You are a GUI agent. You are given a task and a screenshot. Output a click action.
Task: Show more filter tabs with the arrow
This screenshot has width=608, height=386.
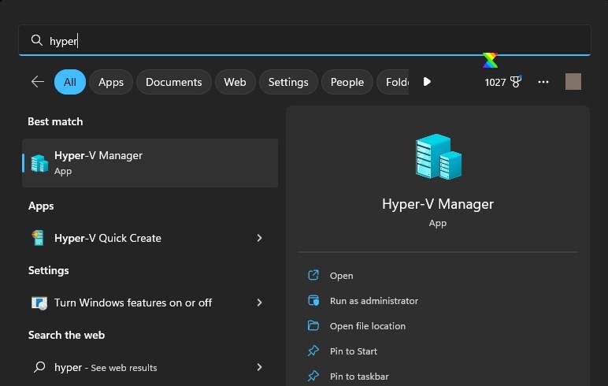[427, 82]
